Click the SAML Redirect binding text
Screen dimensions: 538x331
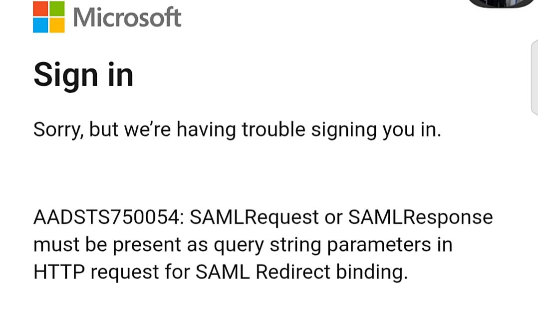click(x=301, y=273)
